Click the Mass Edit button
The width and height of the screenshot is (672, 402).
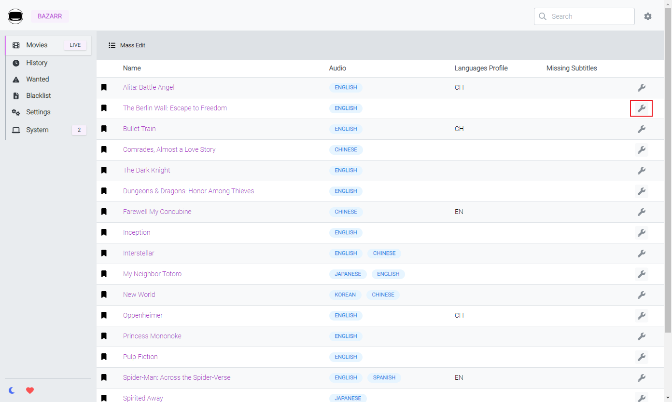(127, 45)
